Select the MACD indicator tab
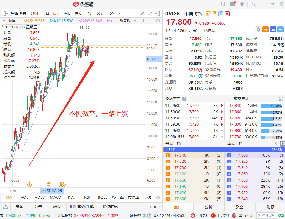The image size is (285, 219). point(55,197)
